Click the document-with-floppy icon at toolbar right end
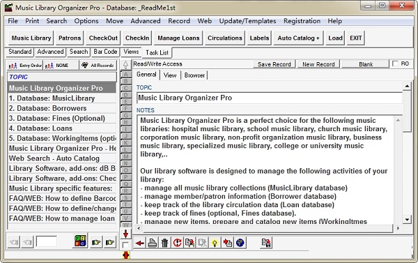The width and height of the screenshot is (418, 263). click(x=266, y=243)
